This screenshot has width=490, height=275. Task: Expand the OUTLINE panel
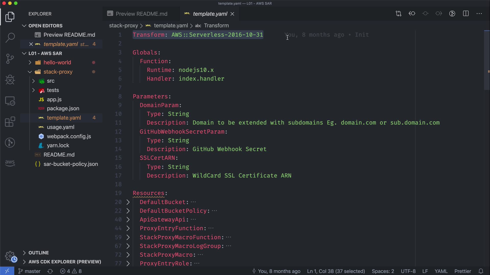click(38, 253)
